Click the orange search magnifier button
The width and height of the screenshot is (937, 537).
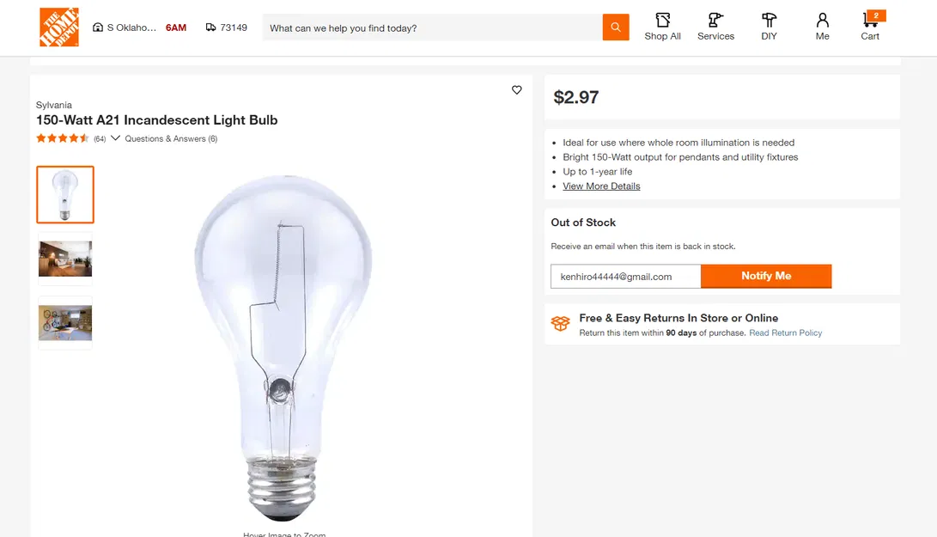point(616,27)
